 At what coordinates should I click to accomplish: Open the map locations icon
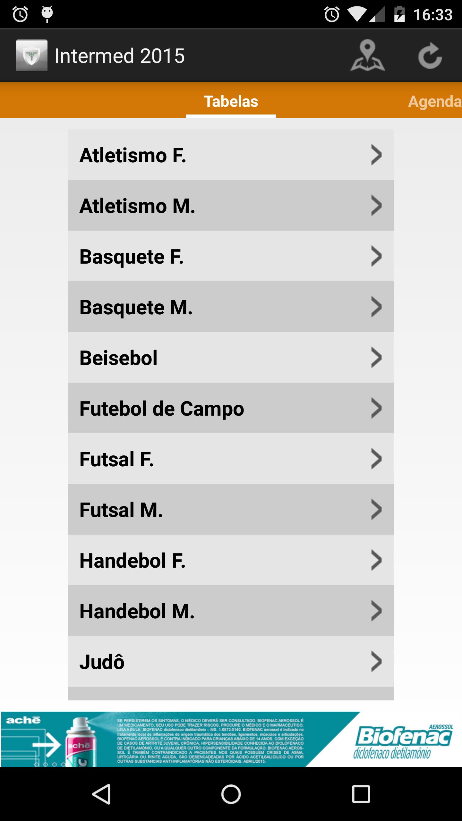point(368,55)
